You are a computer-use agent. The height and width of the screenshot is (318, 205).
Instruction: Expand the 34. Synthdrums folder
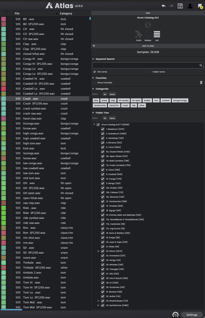[99, 305]
